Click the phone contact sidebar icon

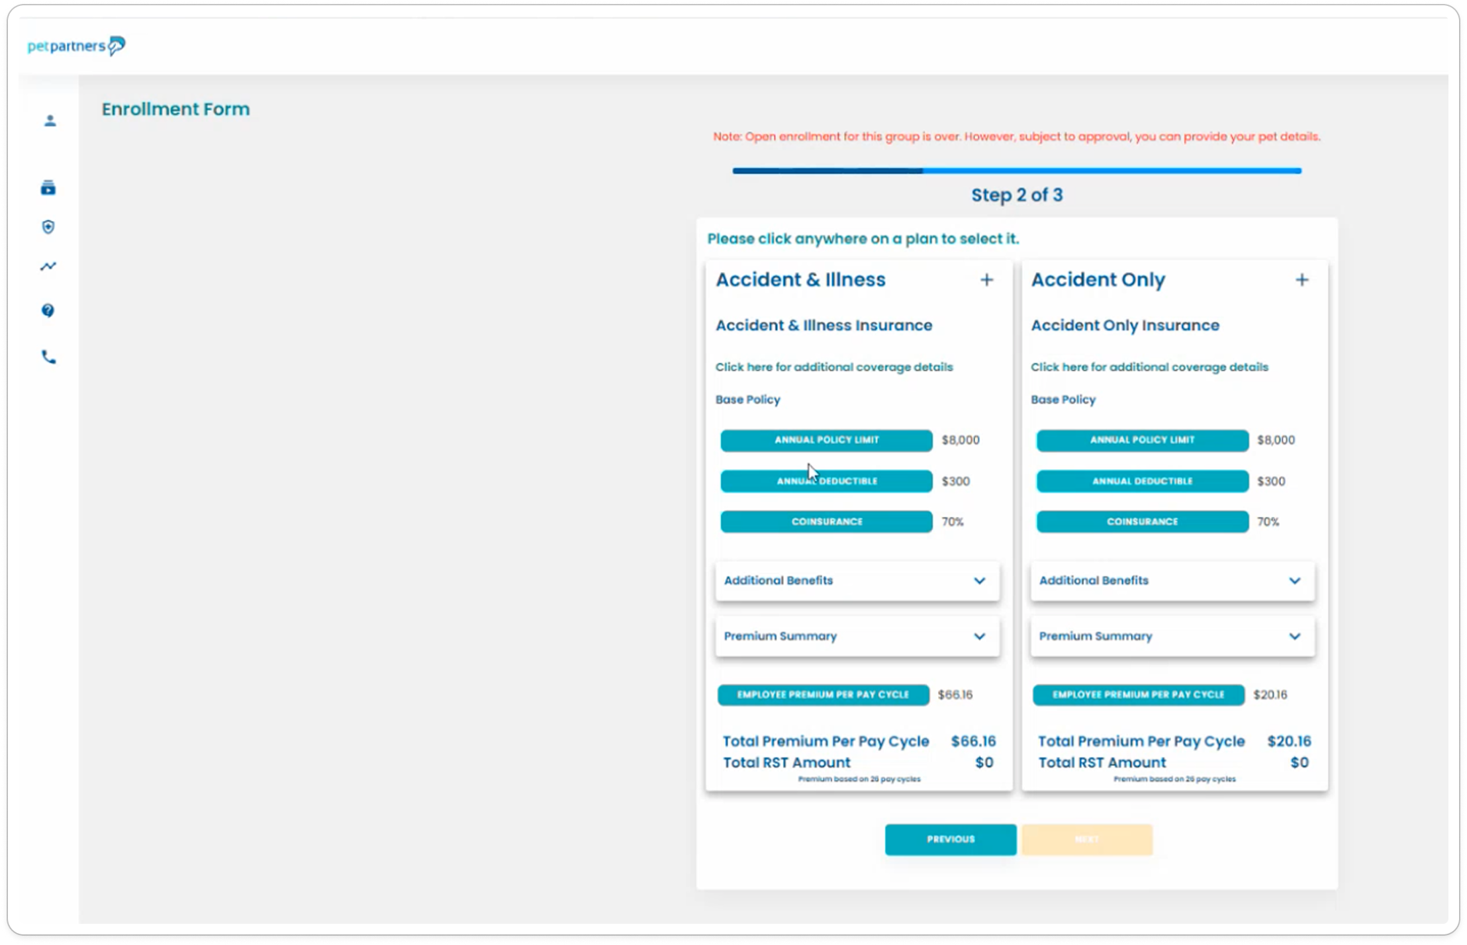click(x=48, y=357)
